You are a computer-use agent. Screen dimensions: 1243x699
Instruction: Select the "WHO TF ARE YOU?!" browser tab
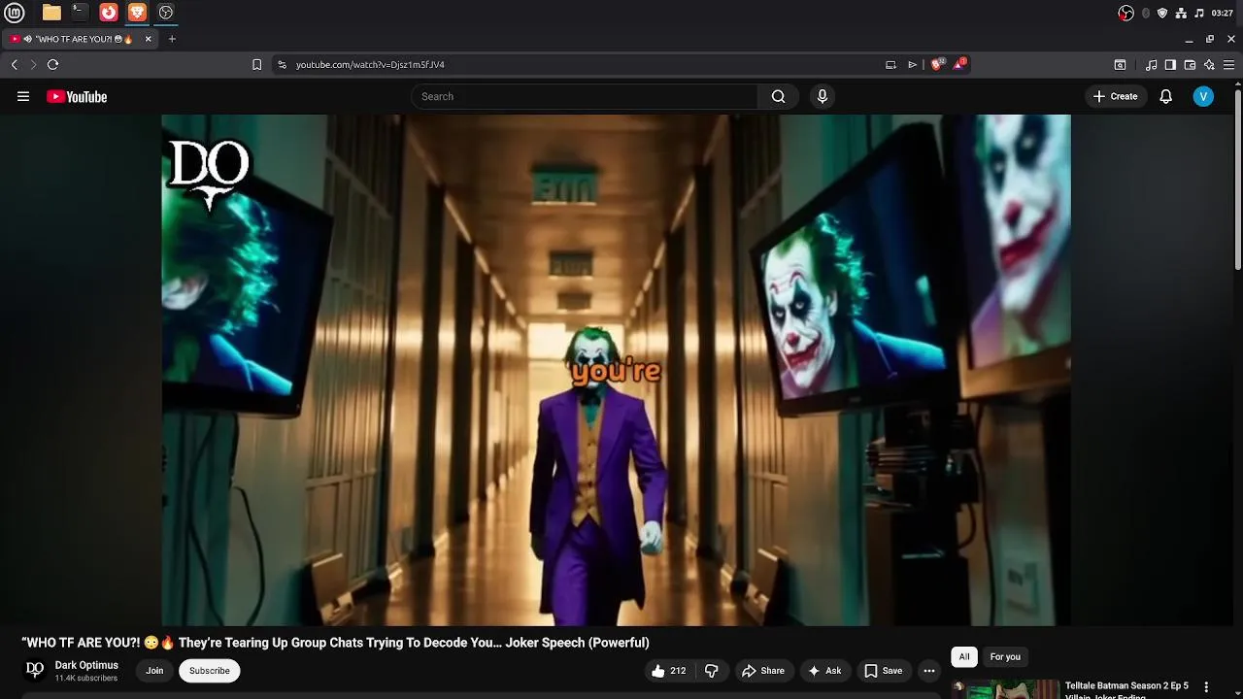coord(82,39)
